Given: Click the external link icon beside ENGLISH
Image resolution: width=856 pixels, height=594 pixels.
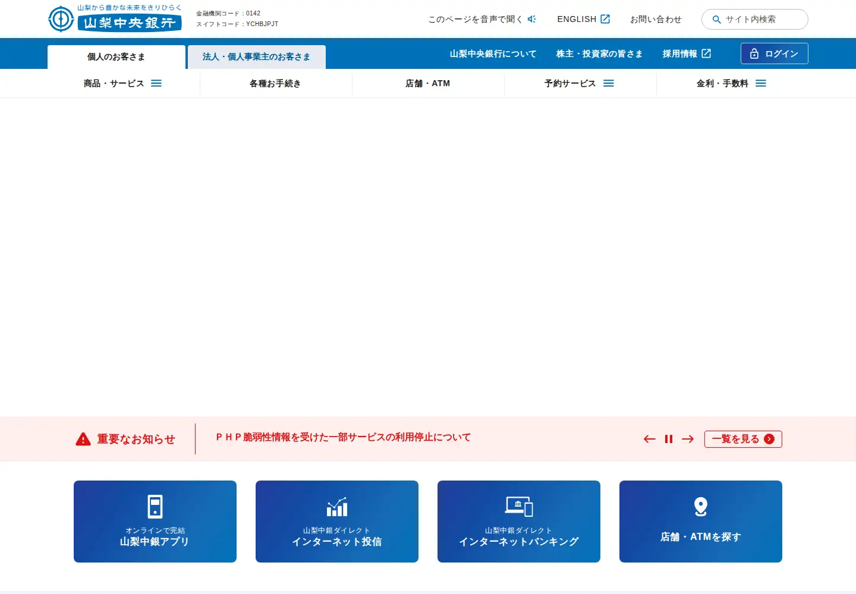Looking at the screenshot, I should pos(605,19).
